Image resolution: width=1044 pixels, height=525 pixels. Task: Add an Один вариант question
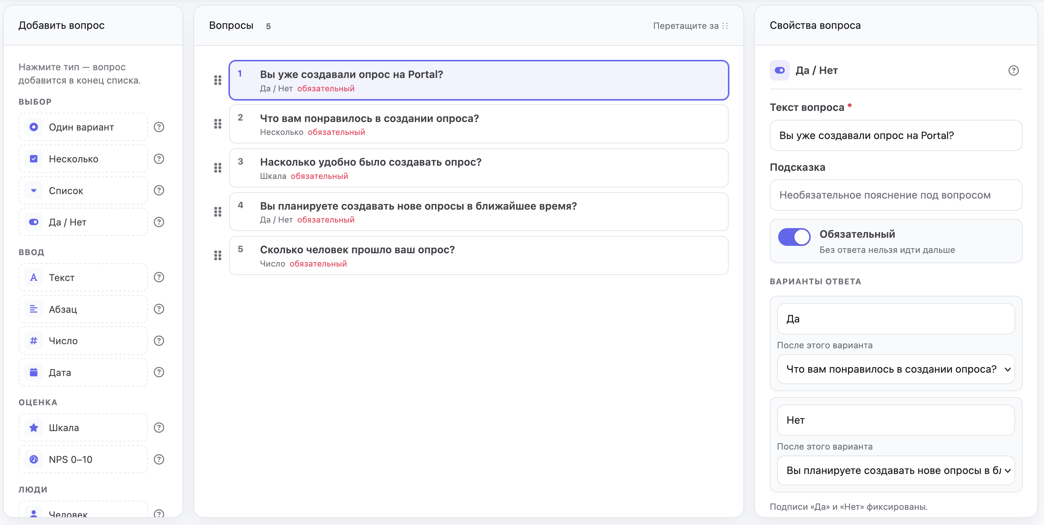coord(83,127)
